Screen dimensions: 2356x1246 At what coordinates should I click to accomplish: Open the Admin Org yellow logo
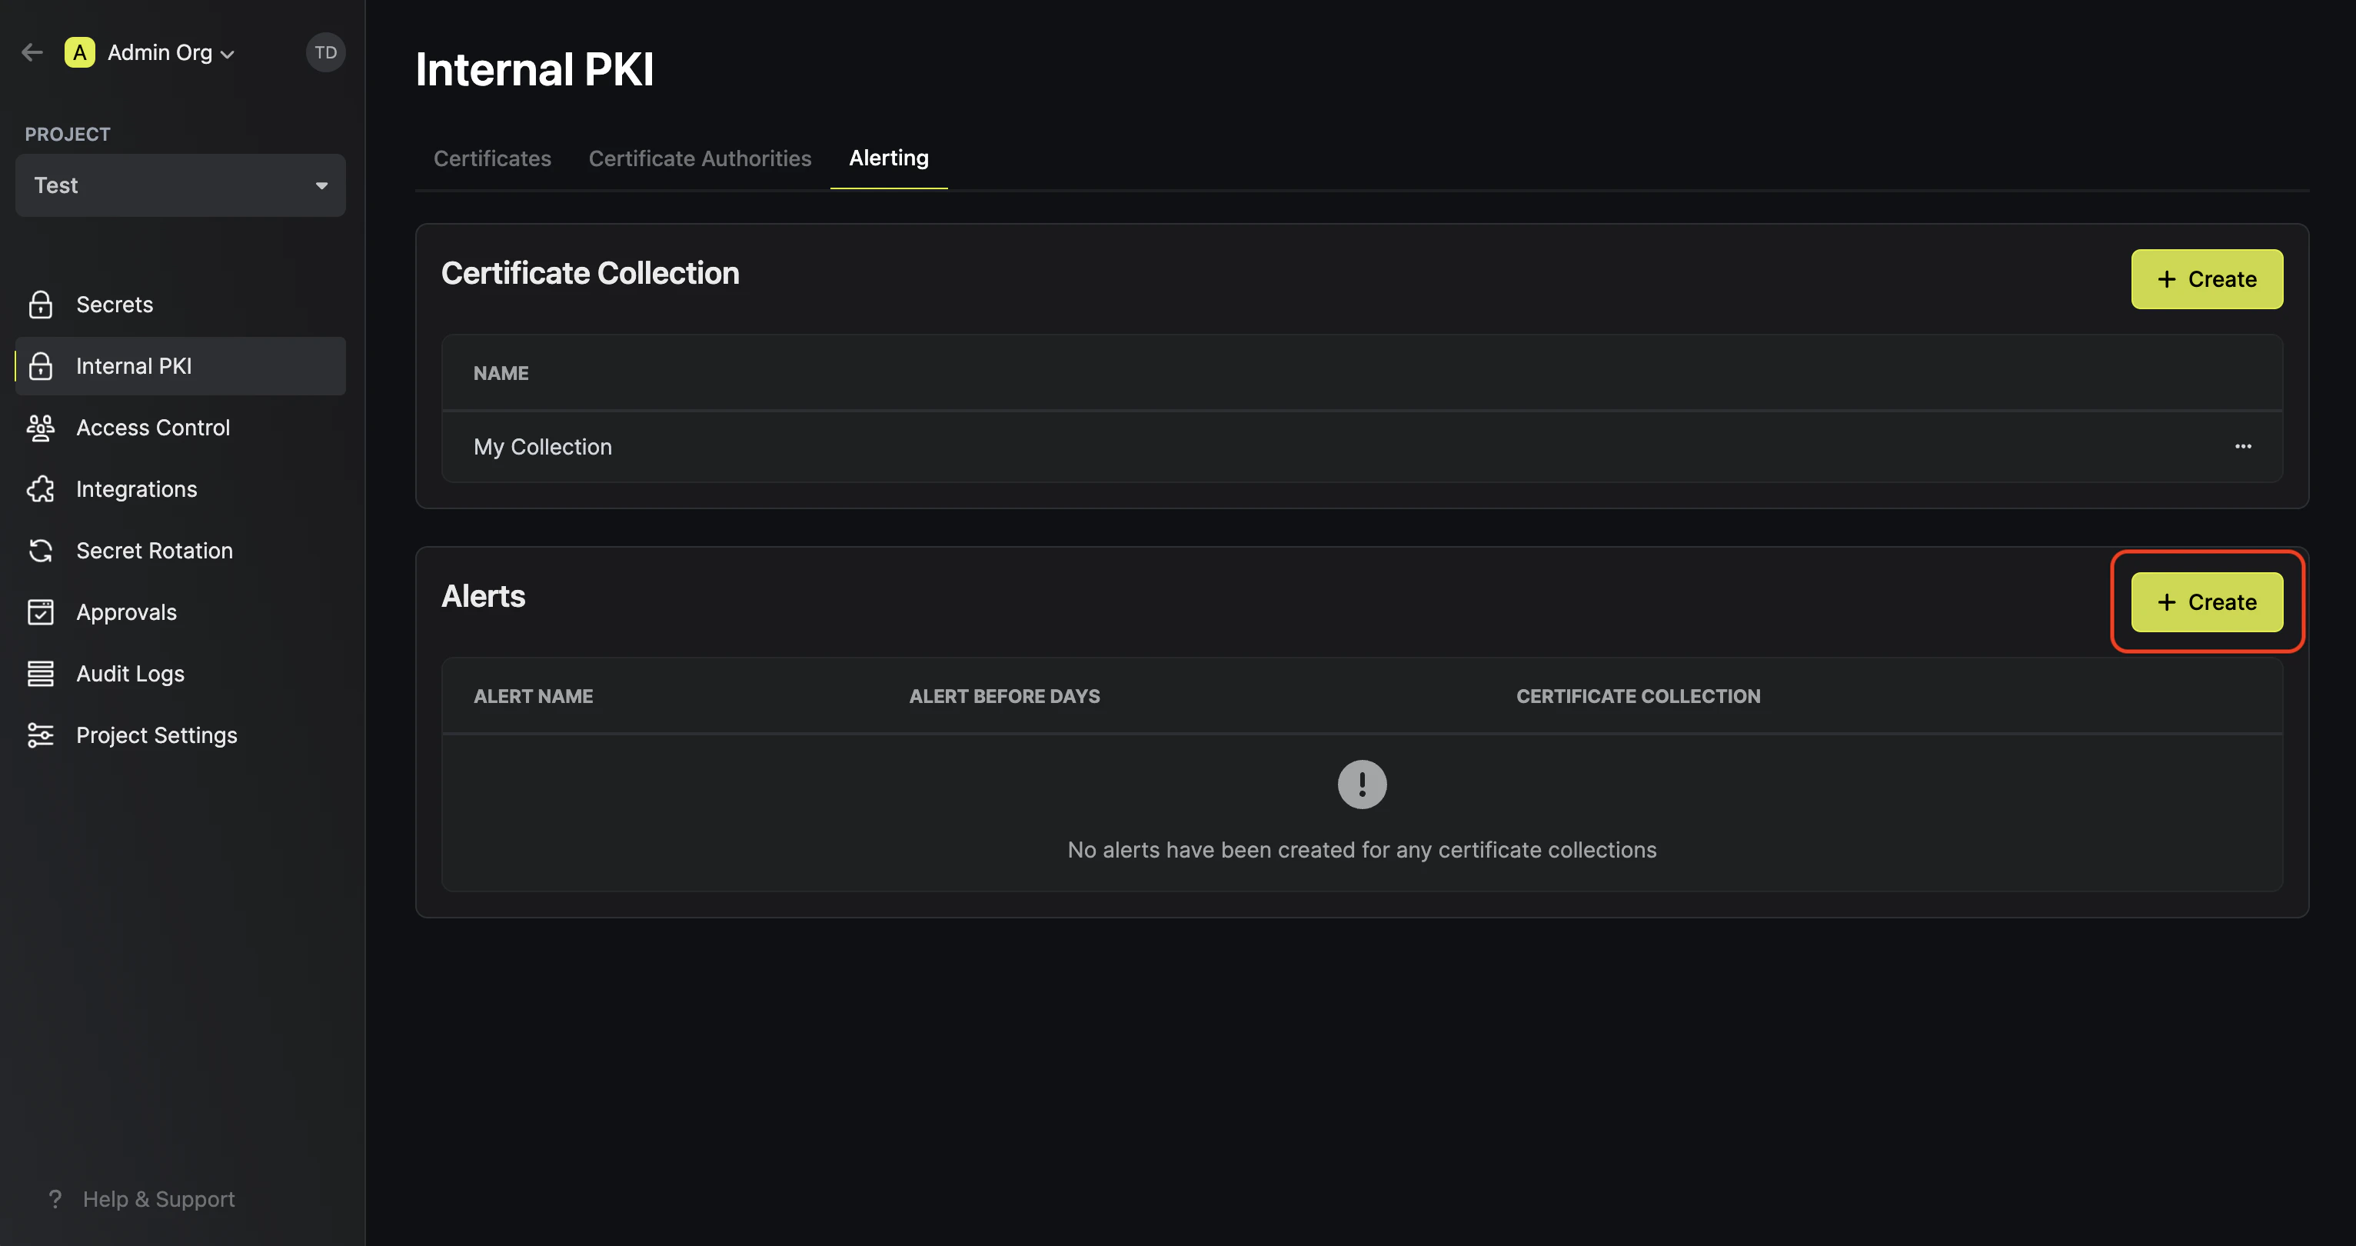79,52
